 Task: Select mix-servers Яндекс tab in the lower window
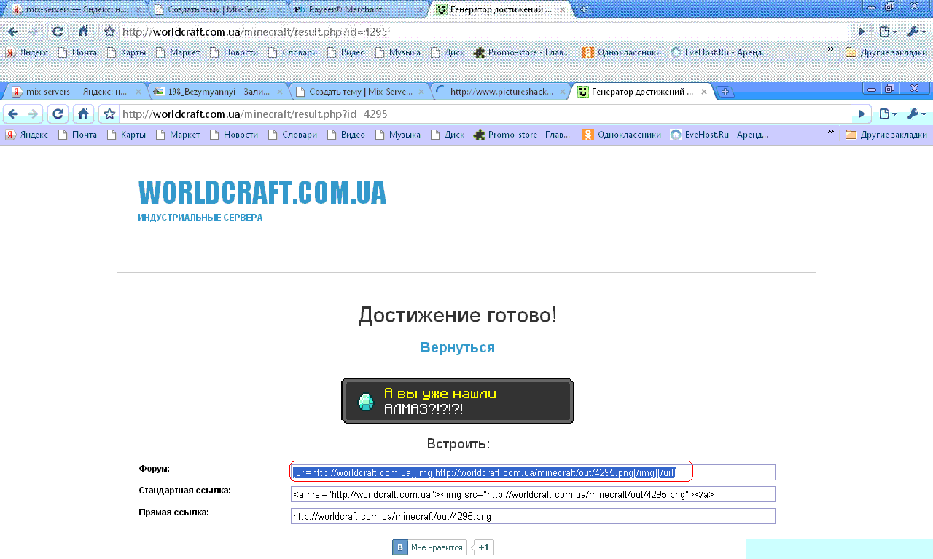tap(75, 92)
